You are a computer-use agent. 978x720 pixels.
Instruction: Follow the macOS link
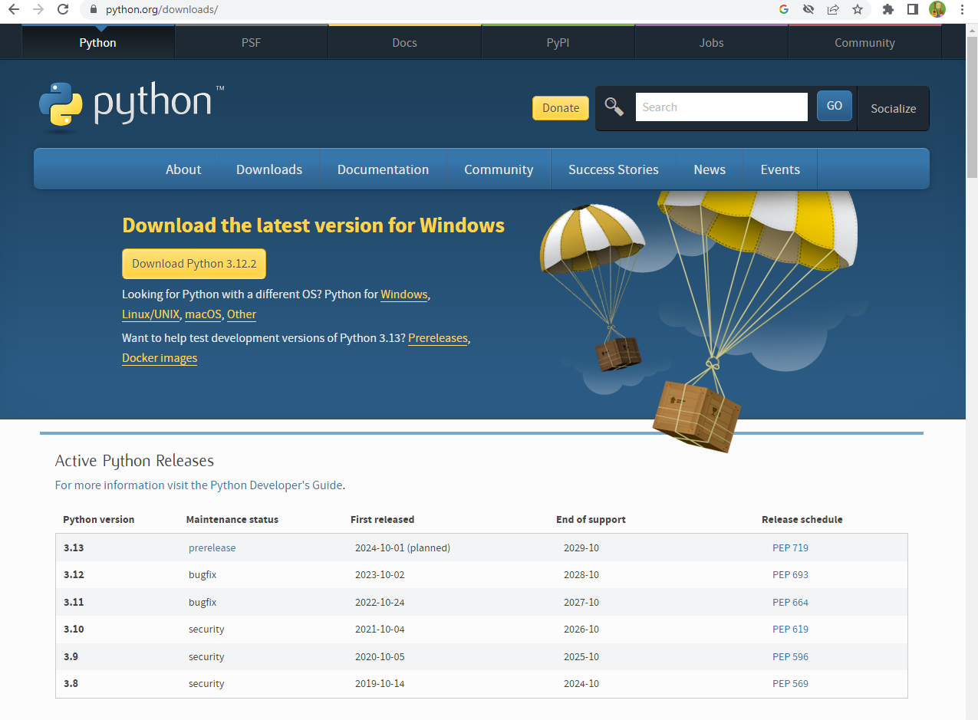click(x=203, y=314)
